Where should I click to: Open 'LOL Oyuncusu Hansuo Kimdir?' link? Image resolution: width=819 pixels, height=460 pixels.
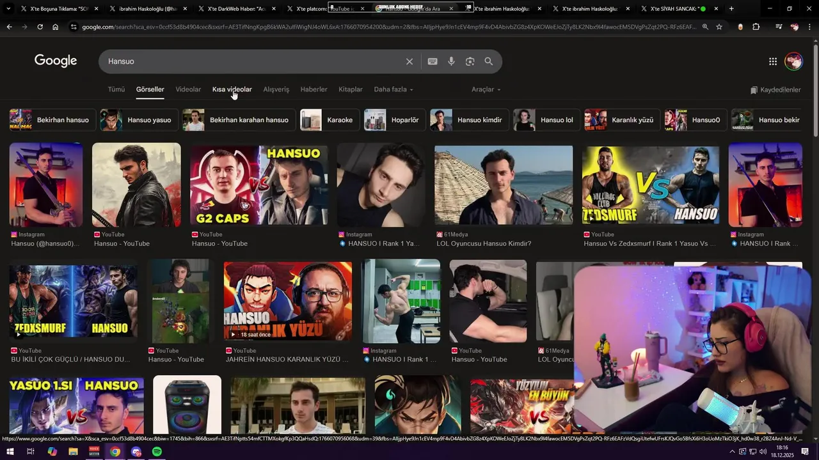(x=484, y=243)
